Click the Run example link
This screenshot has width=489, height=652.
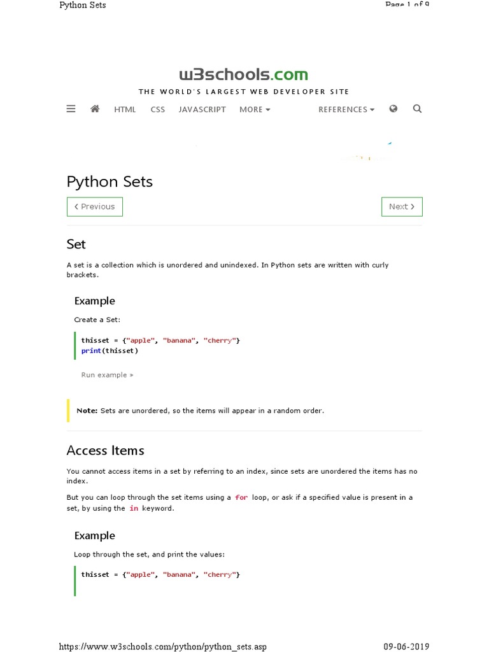(x=107, y=375)
